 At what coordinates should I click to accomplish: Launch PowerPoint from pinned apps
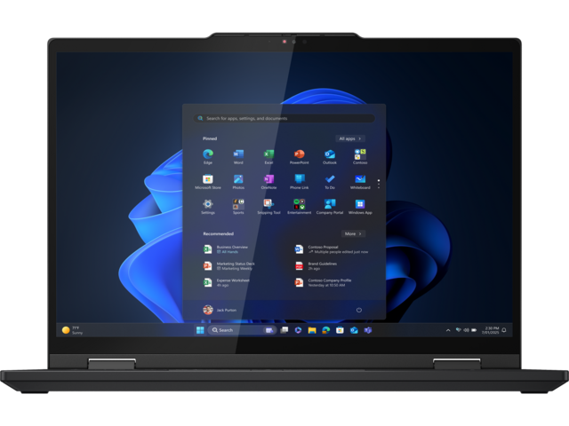299,154
